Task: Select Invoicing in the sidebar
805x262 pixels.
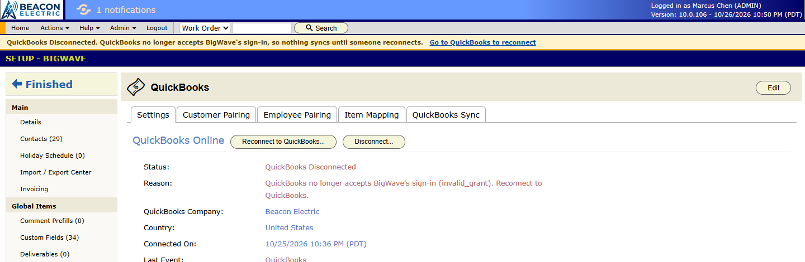Action: (34, 189)
